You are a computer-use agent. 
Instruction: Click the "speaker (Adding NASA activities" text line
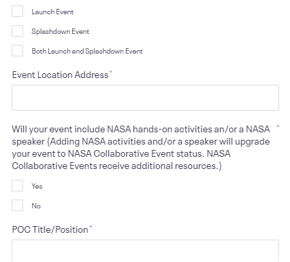[141, 141]
